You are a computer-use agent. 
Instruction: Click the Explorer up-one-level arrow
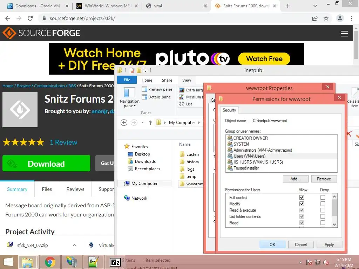[150, 123]
